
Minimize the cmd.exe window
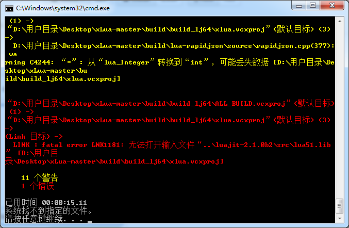[x=298, y=6]
